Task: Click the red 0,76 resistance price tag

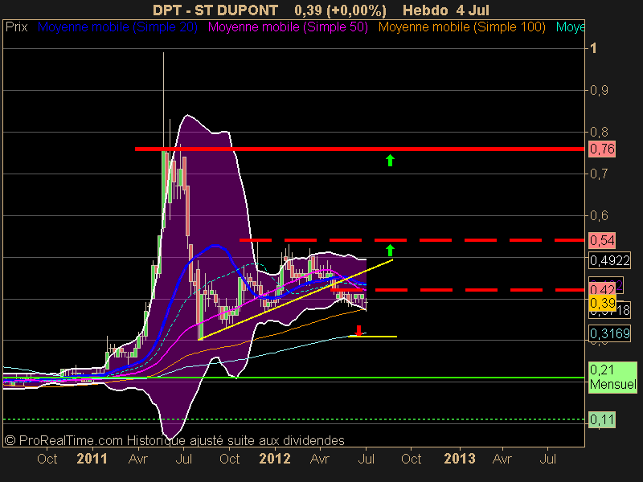Action: coord(602,149)
